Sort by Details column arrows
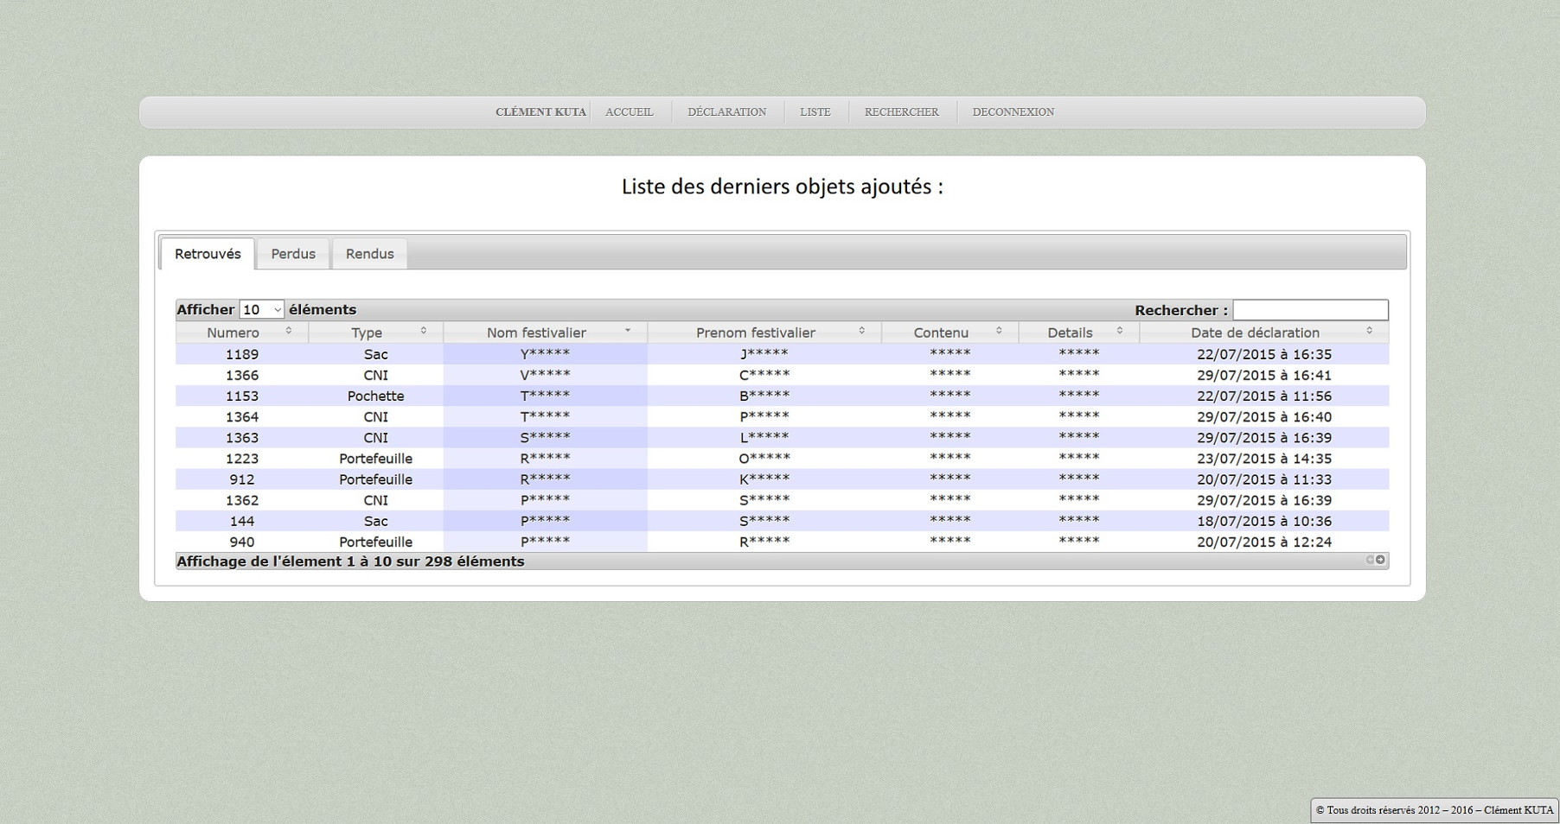The image size is (1560, 824). tap(1120, 331)
